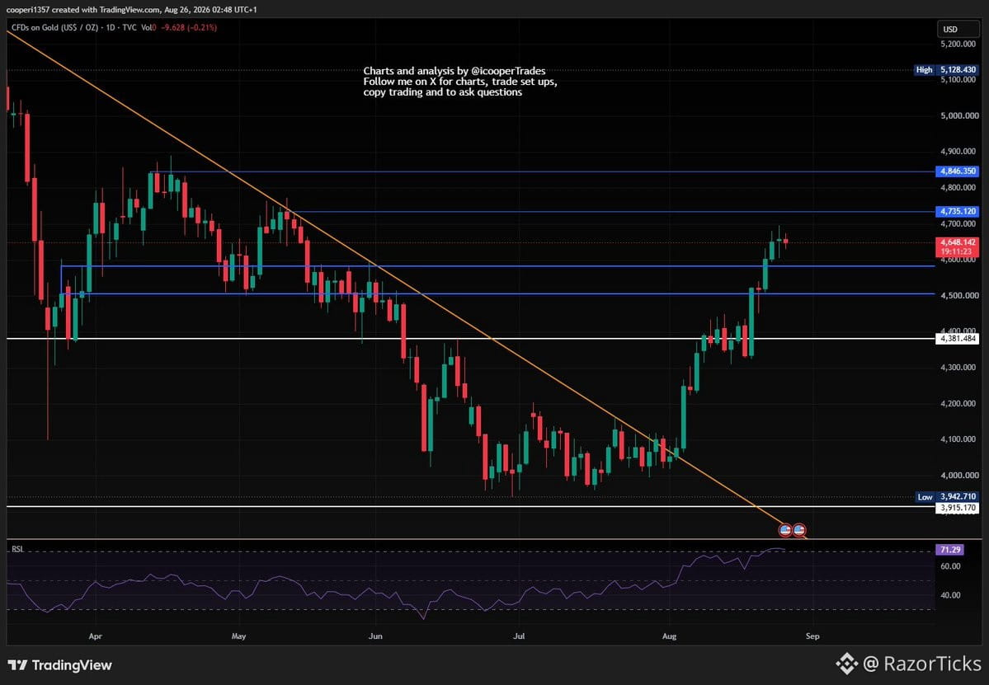Click the 4,000.000 price axis label

(x=959, y=475)
